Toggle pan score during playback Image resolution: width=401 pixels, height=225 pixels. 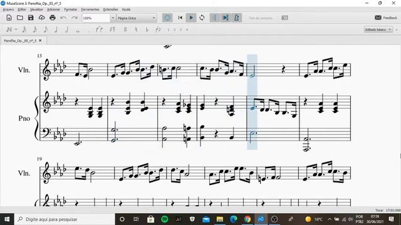tap(226, 17)
